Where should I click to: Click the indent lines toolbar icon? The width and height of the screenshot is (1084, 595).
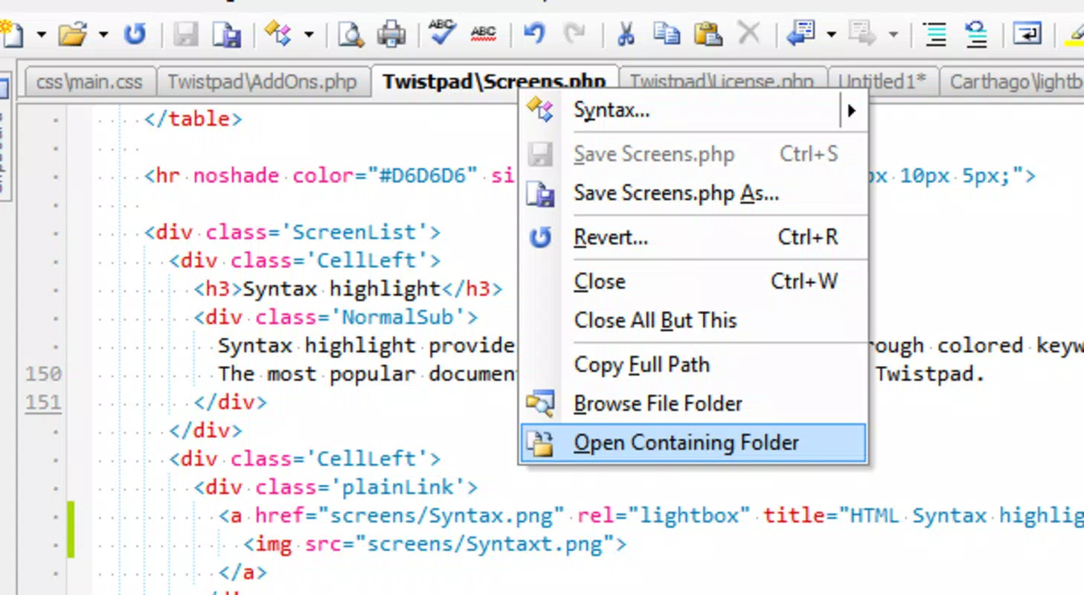click(934, 34)
